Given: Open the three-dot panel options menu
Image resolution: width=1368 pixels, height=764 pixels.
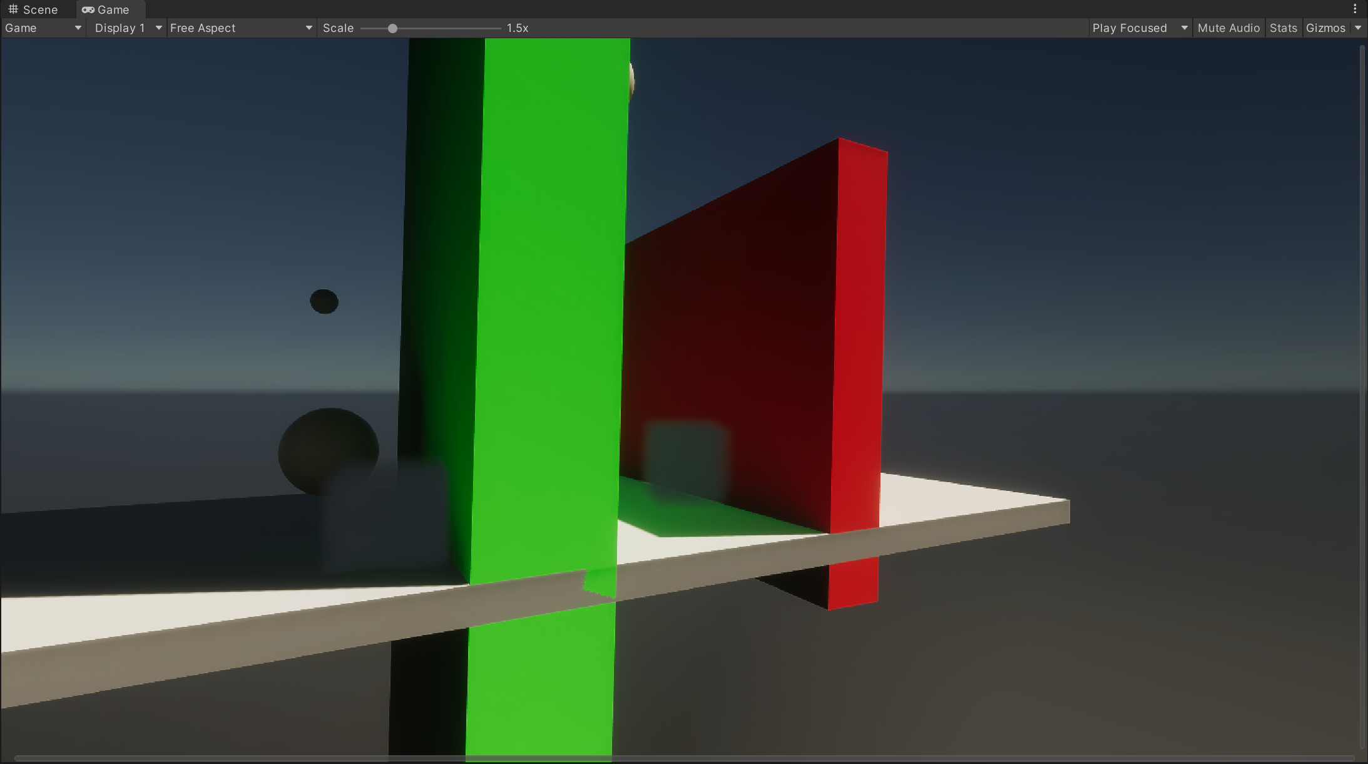Looking at the screenshot, I should 1355,9.
